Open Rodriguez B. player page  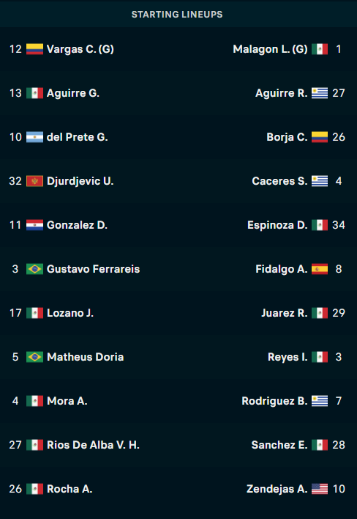click(x=274, y=401)
